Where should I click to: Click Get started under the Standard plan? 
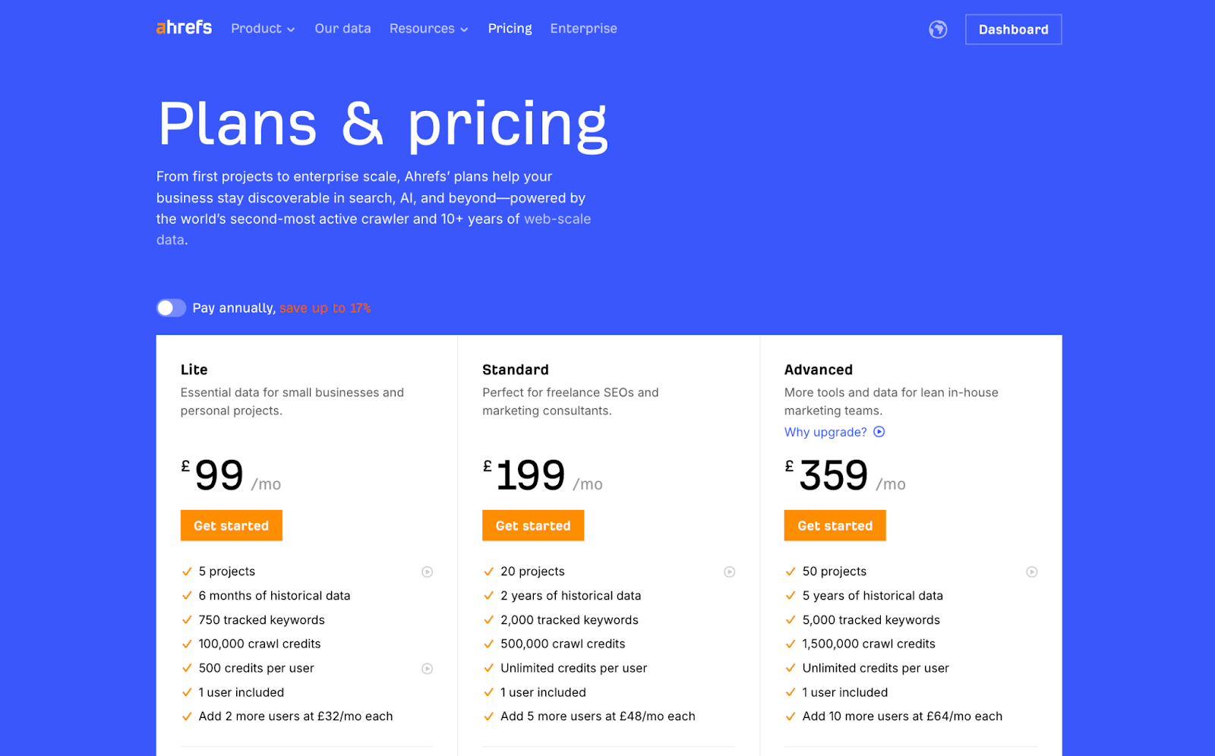click(532, 525)
